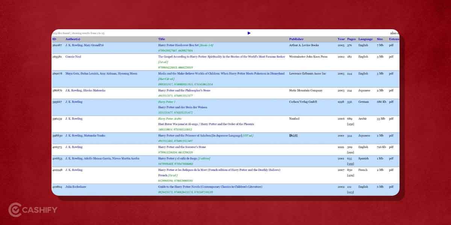Select the German language cell

(363, 102)
